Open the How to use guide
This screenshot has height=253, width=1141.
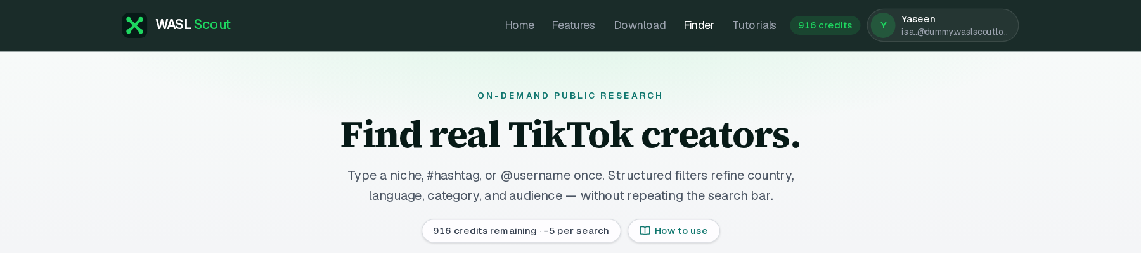point(674,231)
